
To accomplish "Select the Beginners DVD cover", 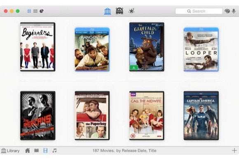I will 37,47.
